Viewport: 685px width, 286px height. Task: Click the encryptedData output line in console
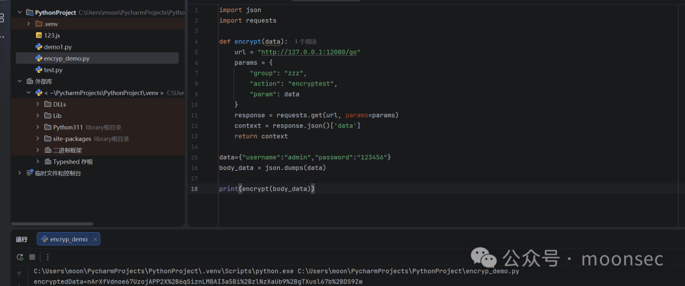click(x=199, y=282)
